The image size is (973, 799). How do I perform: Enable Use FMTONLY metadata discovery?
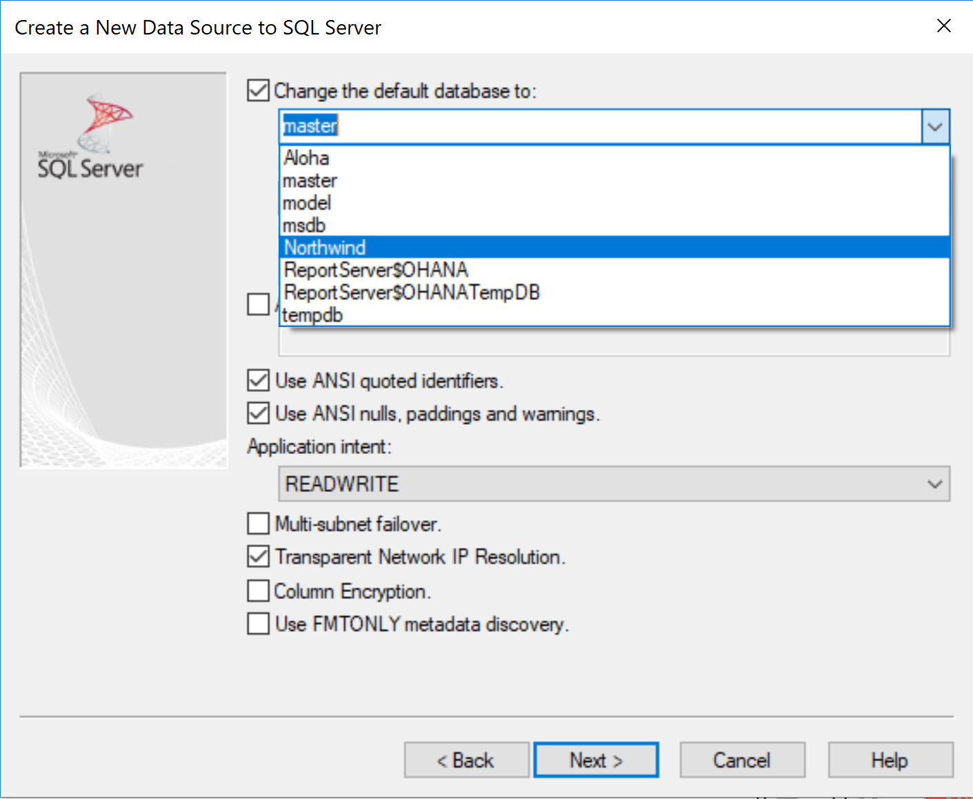point(257,624)
